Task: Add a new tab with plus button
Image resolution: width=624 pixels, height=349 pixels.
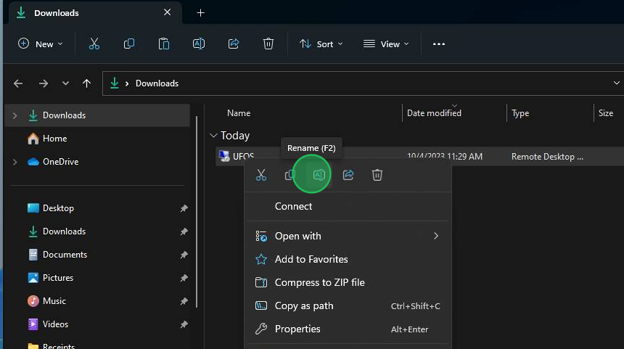Action: pos(200,13)
